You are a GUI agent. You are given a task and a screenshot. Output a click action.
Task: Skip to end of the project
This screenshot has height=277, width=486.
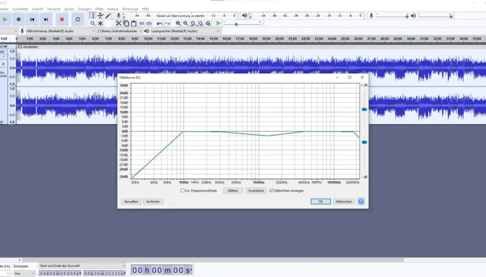pyautogui.click(x=46, y=20)
